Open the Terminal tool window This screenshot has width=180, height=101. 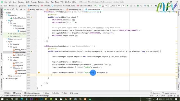(17, 93)
